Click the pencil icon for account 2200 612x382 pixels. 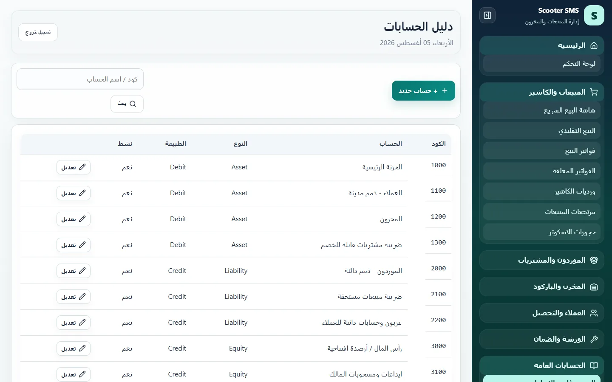[82, 323]
